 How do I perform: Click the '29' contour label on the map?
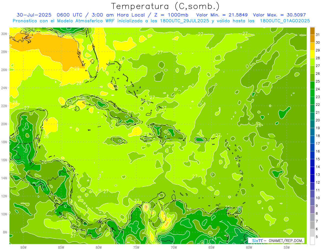coord(77,69)
